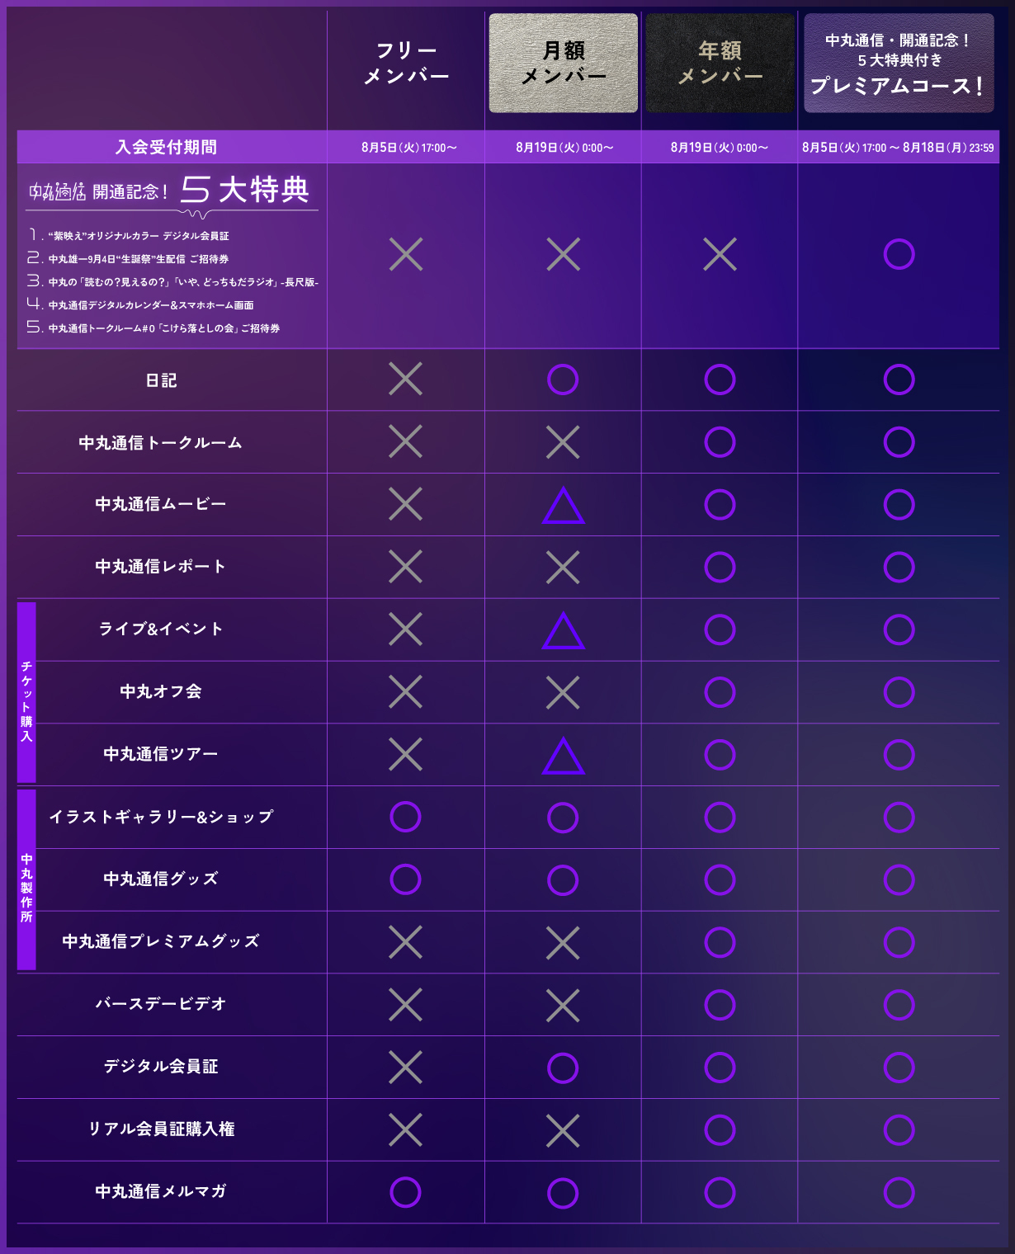The width and height of the screenshot is (1015, 1254).
Task: Click the 中丸通信トークルーム row label
Action: point(161,443)
